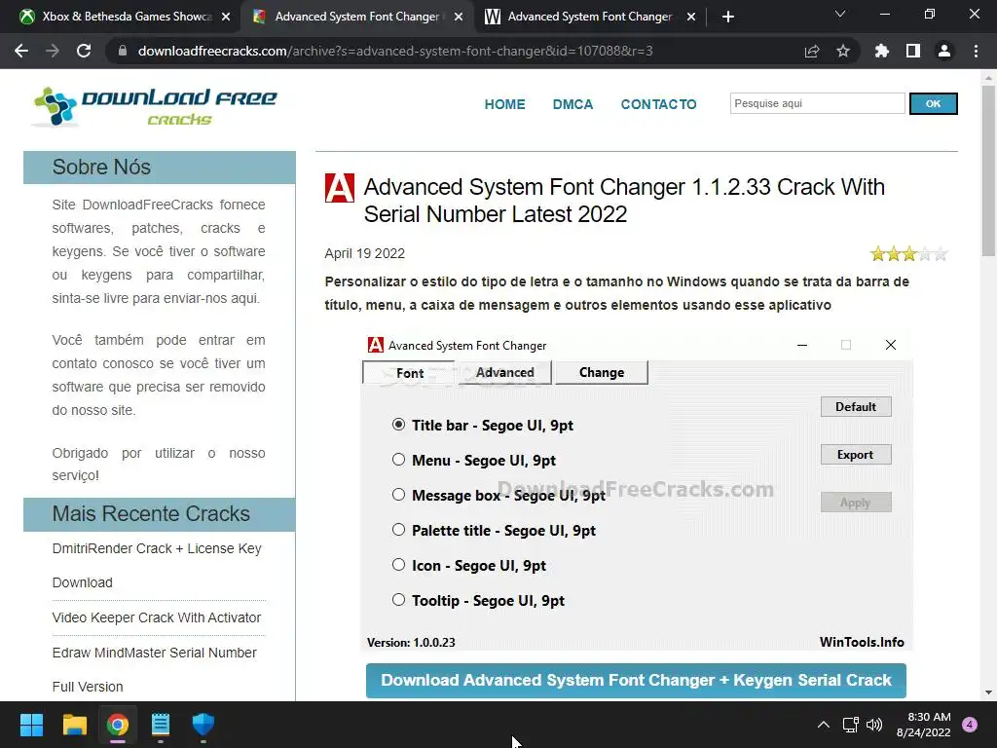The image size is (997, 748).
Task: Open the CONTACTO navigation link
Action: click(659, 104)
